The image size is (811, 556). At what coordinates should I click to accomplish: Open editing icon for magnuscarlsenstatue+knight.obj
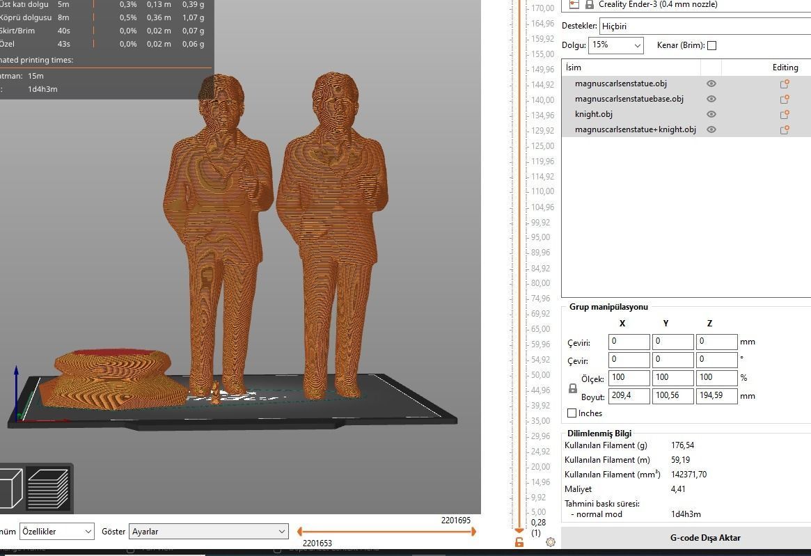pos(785,130)
